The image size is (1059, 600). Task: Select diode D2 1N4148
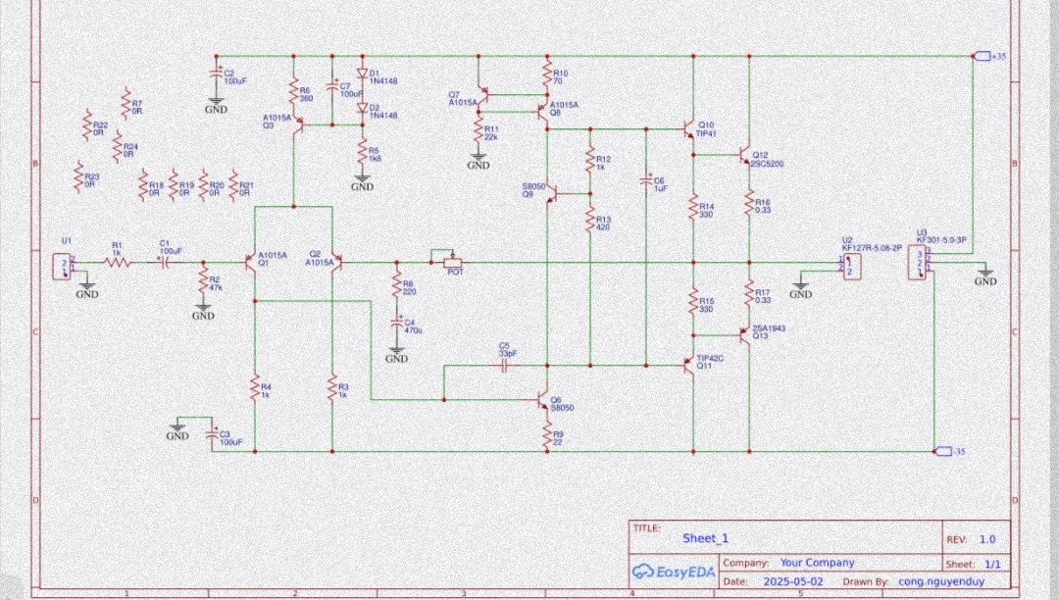363,107
